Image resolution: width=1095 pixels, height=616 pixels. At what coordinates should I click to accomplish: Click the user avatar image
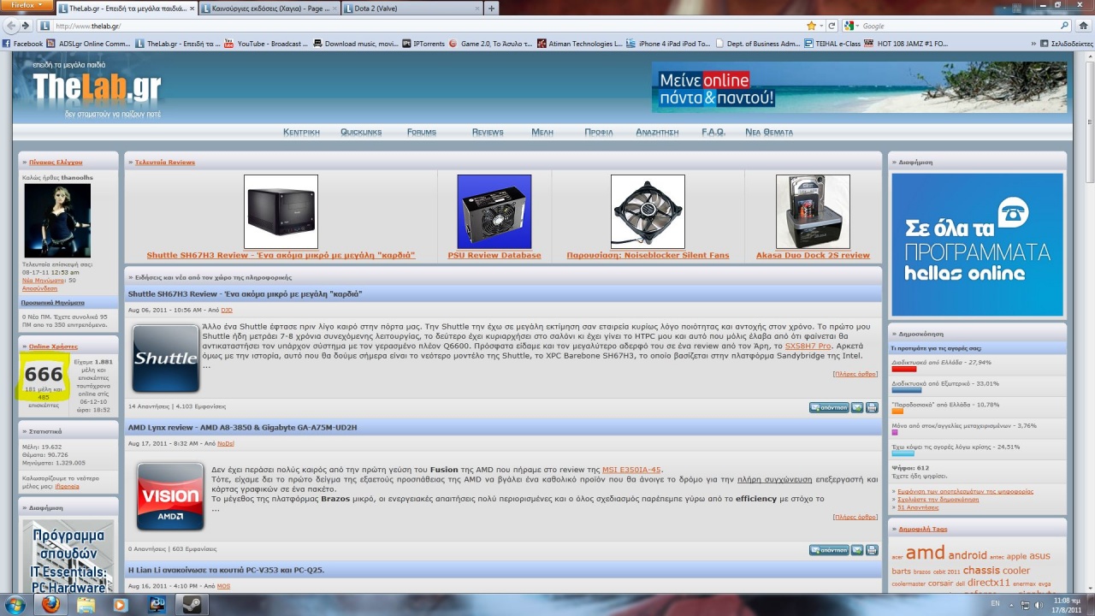pos(57,221)
